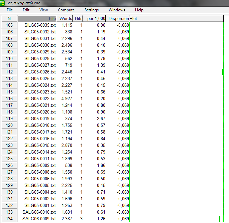Viewport: 229px width, 223px height.
Task: Sort by the Words column header
Action: [x=65, y=18]
